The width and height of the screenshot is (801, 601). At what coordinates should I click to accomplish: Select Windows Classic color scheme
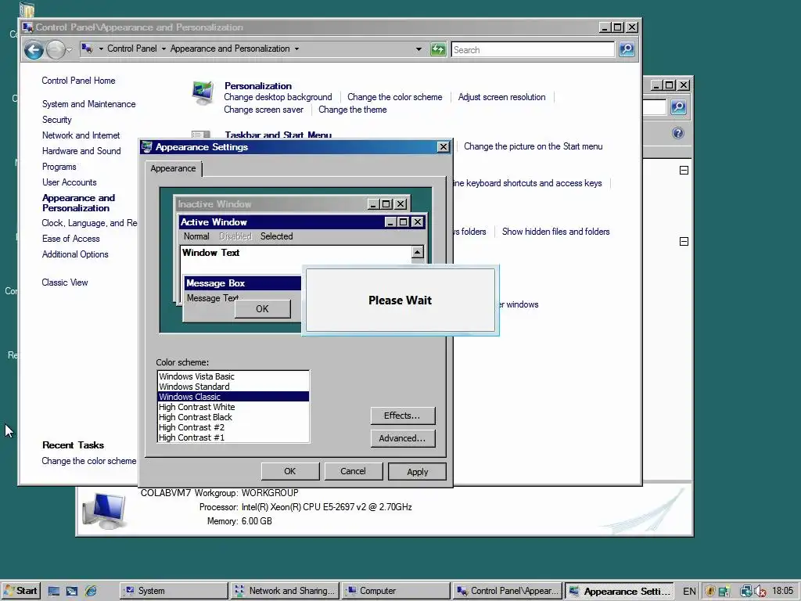(x=233, y=397)
